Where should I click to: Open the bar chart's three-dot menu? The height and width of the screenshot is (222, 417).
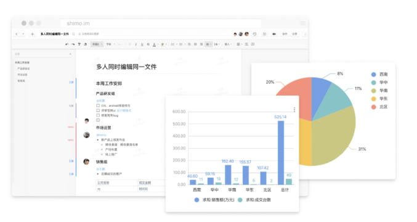tap(294, 110)
